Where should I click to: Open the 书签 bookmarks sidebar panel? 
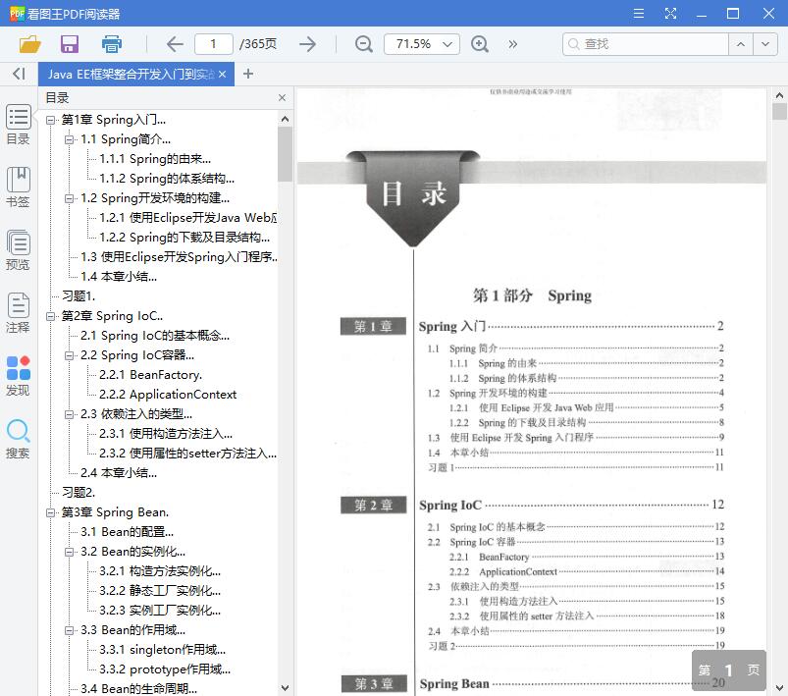(19, 187)
